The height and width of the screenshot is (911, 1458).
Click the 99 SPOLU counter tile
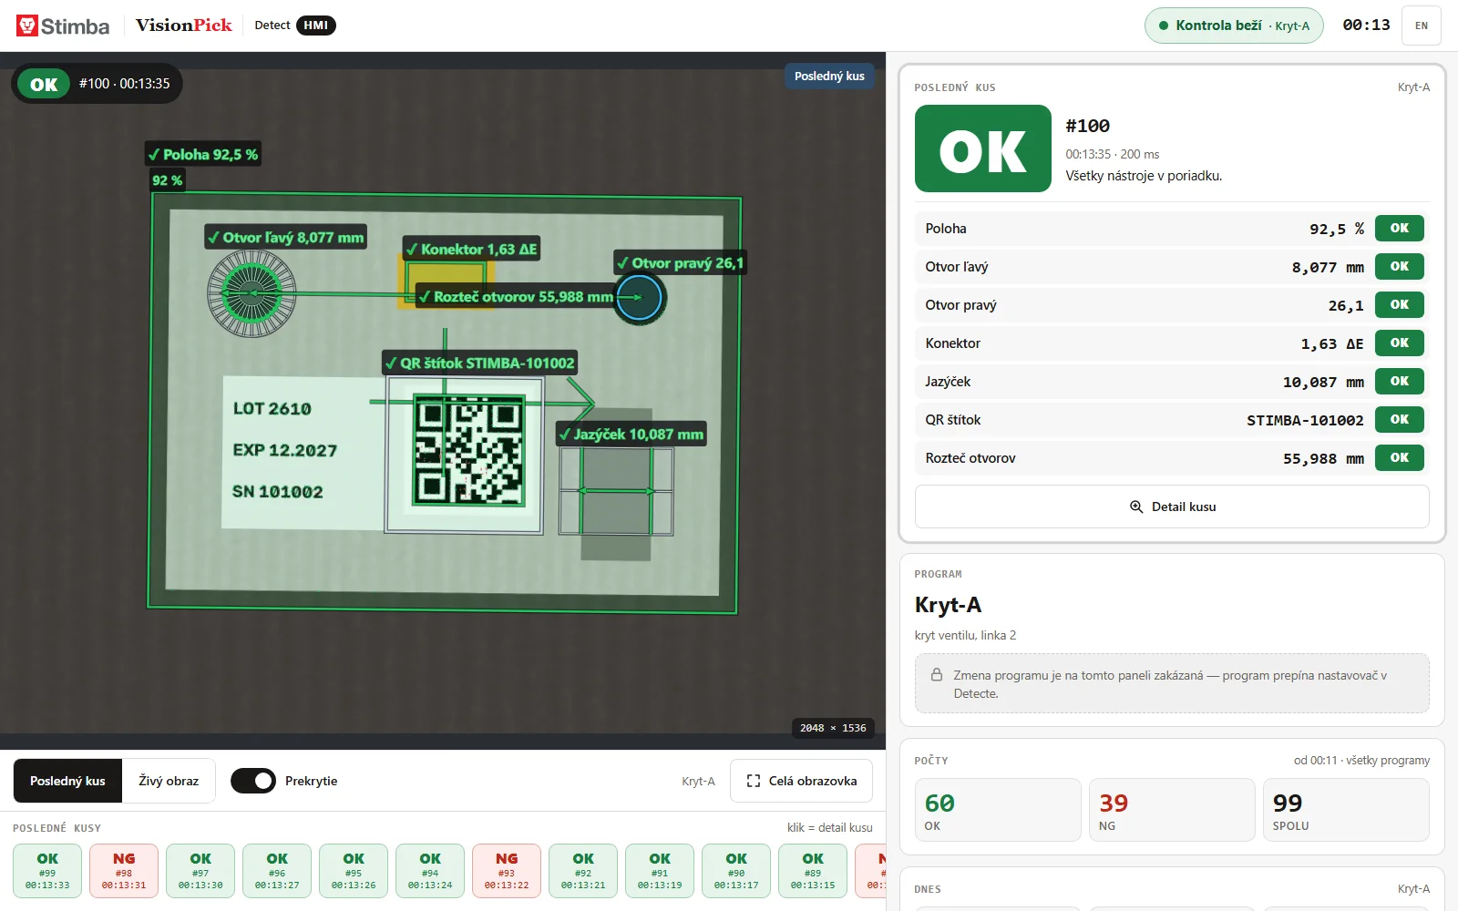(1346, 810)
